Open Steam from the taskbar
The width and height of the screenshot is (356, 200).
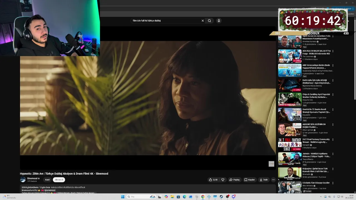pyautogui.click(x=221, y=197)
